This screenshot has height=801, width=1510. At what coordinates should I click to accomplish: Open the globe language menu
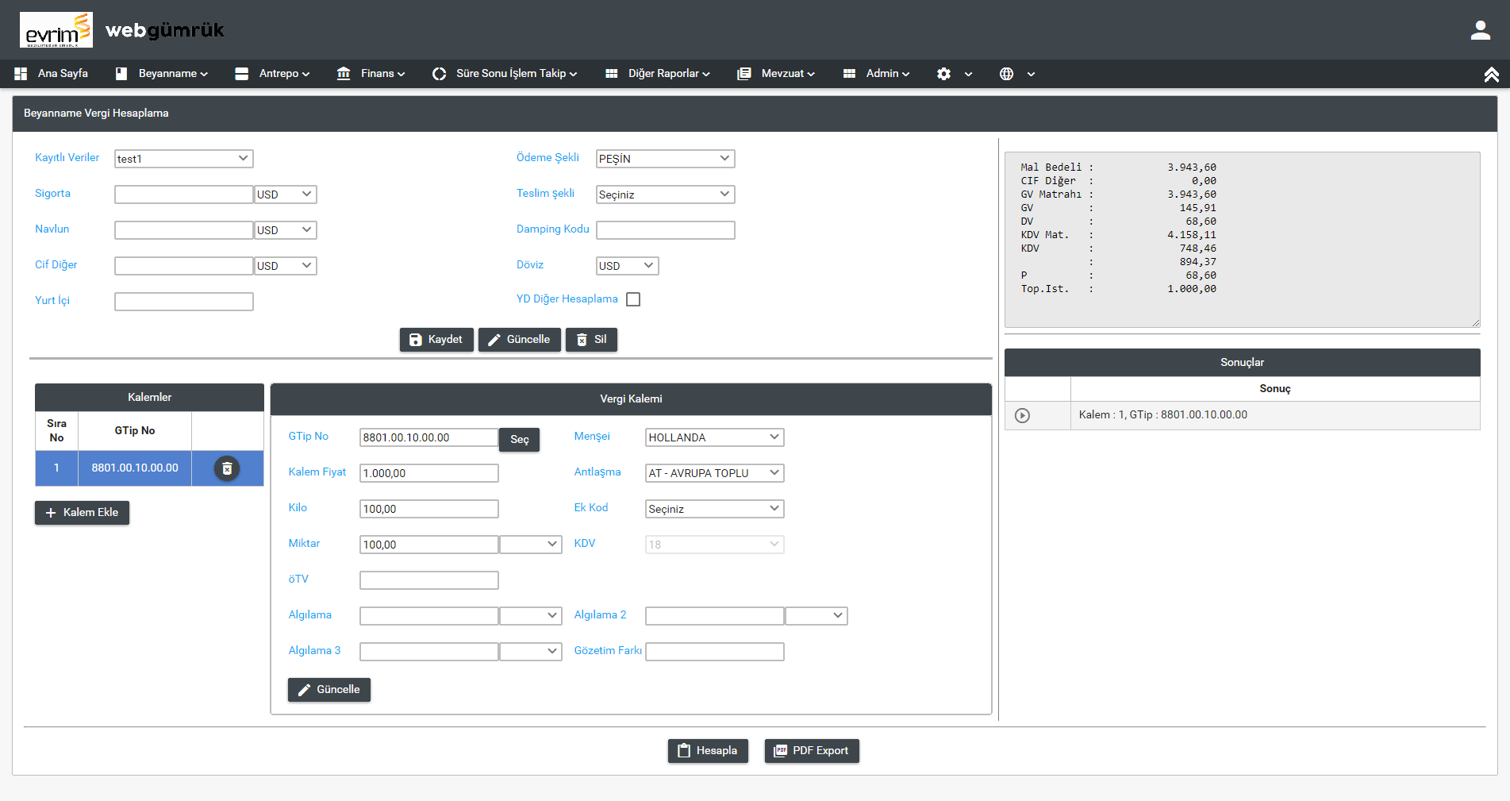1016,74
